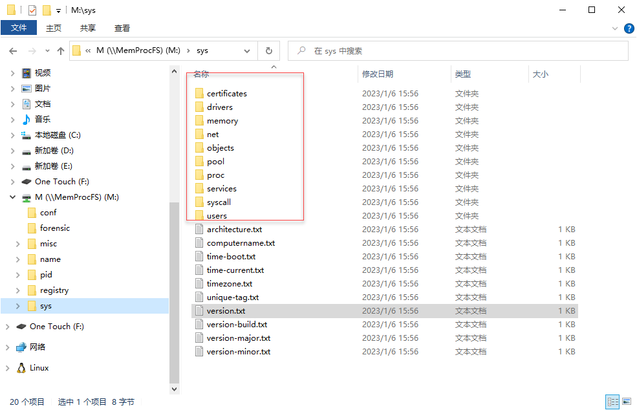Click the net folder icon
The height and width of the screenshot is (410, 637).
point(199,134)
